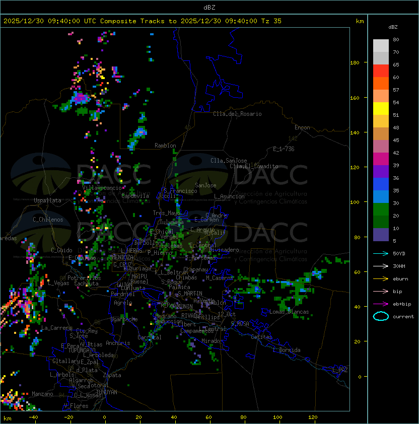This screenshot has height=424, width=419.
Task: Click the magenta eb+bip arrow icon
Action: coord(381,304)
